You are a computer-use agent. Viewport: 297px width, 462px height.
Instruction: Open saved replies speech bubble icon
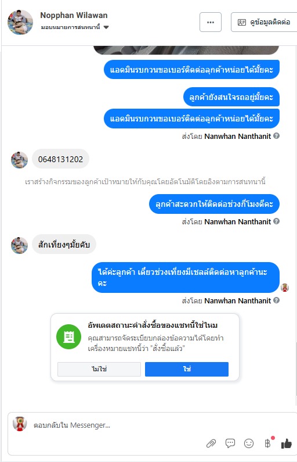pyautogui.click(x=230, y=443)
